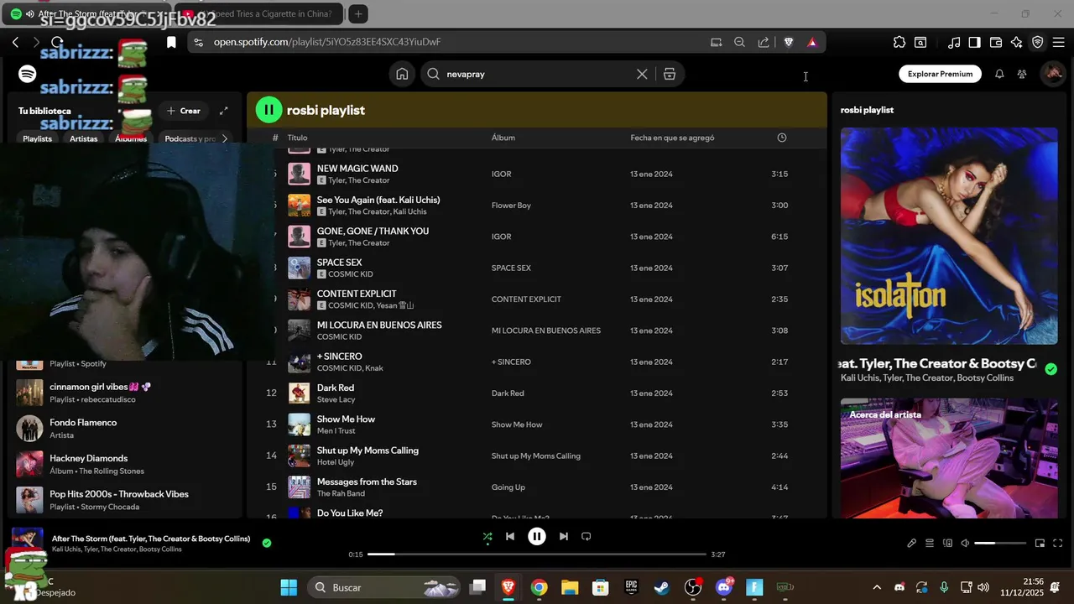Skip to next track
This screenshot has width=1074, height=604.
(564, 537)
